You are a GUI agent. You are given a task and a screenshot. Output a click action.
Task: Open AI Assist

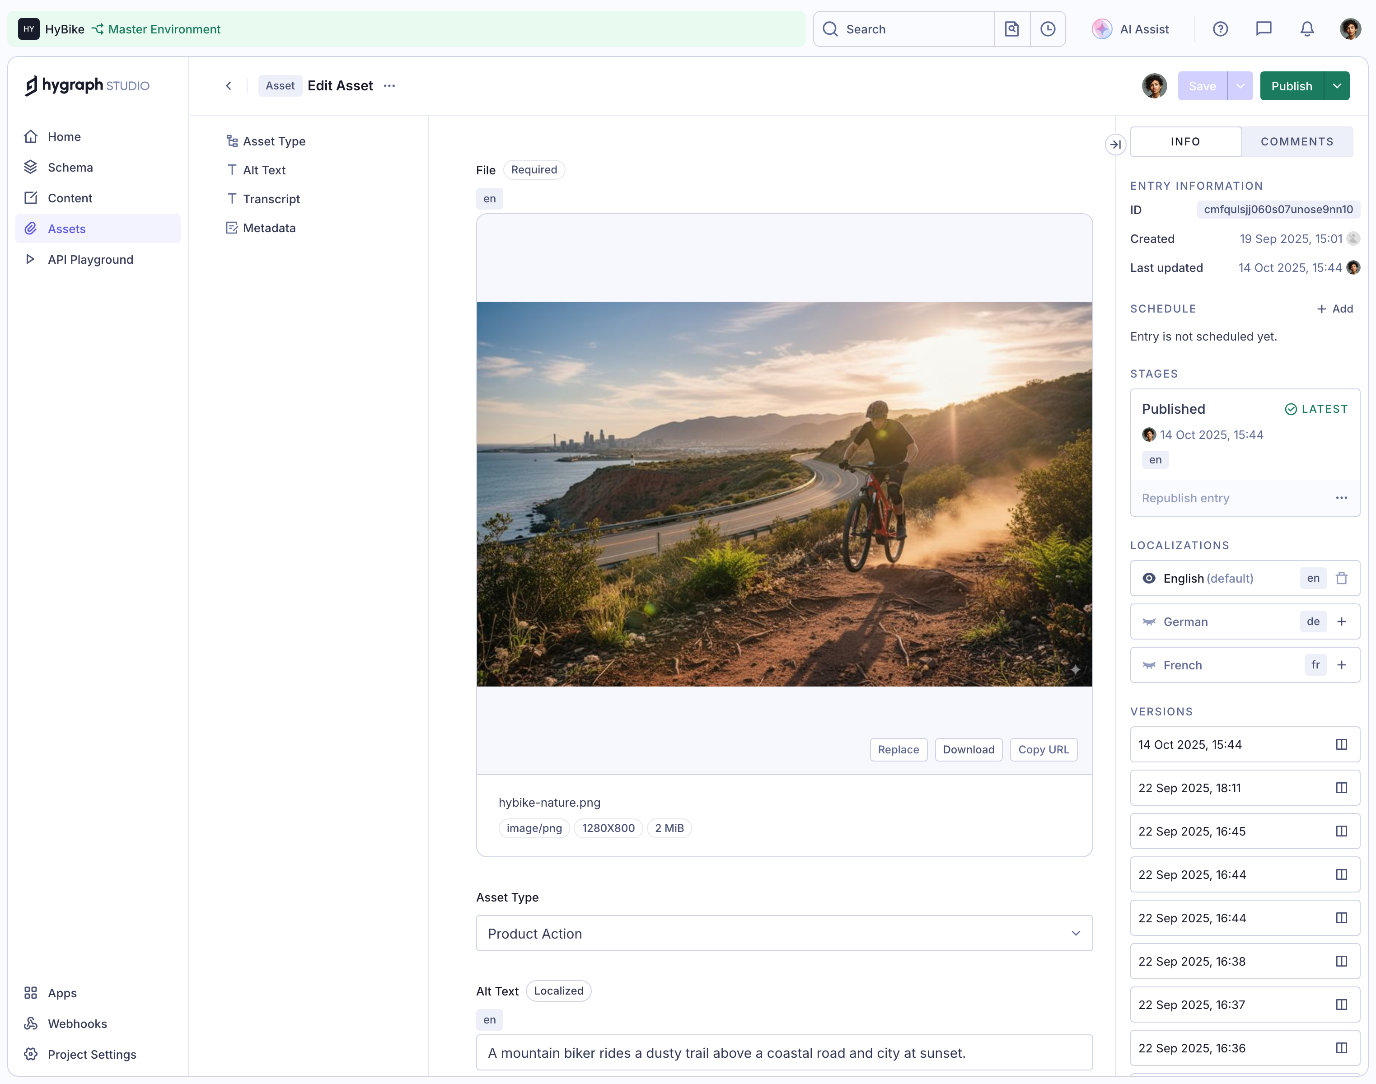click(1130, 29)
